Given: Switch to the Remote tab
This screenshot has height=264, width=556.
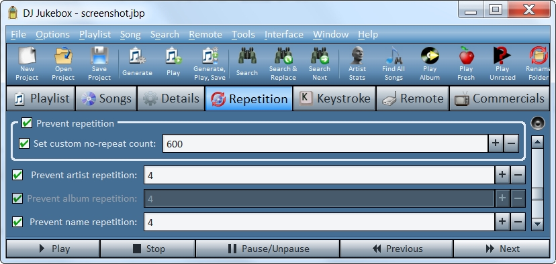Looking at the screenshot, I should 412,98.
